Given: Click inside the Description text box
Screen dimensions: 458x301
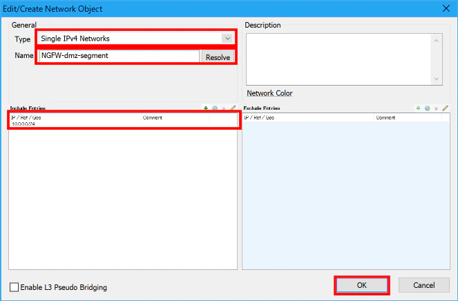Looking at the screenshot, I should pyautogui.click(x=338, y=59).
